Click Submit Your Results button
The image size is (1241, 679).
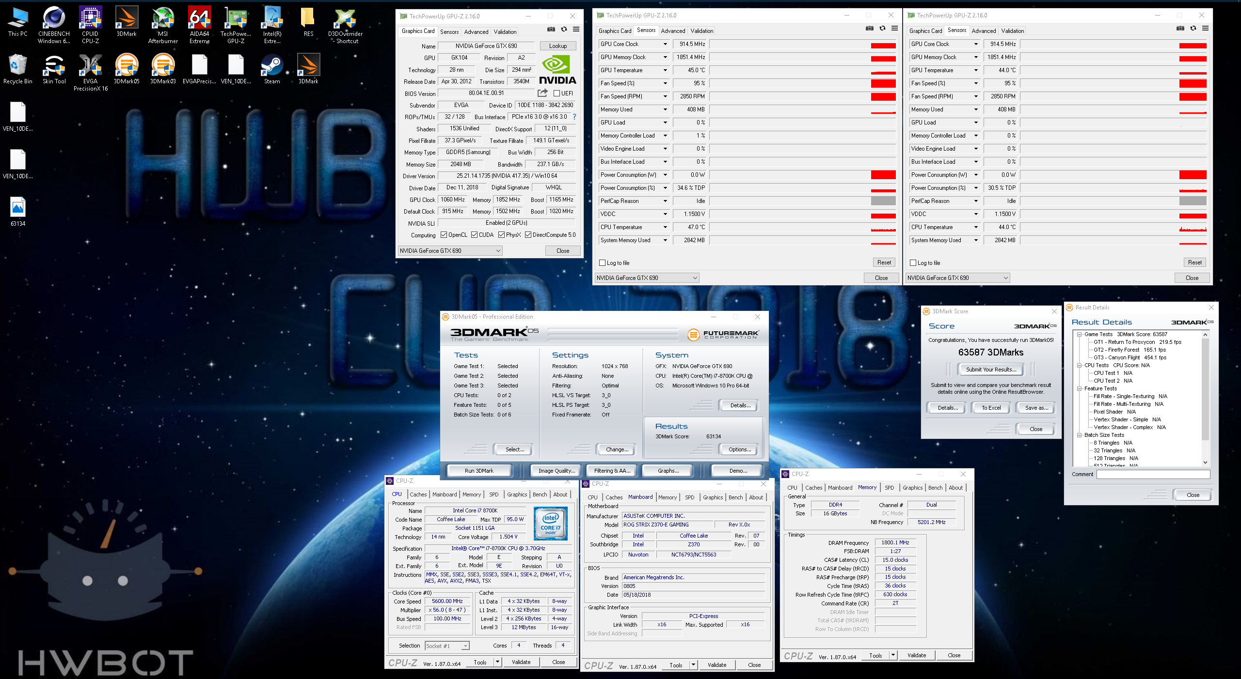click(991, 370)
